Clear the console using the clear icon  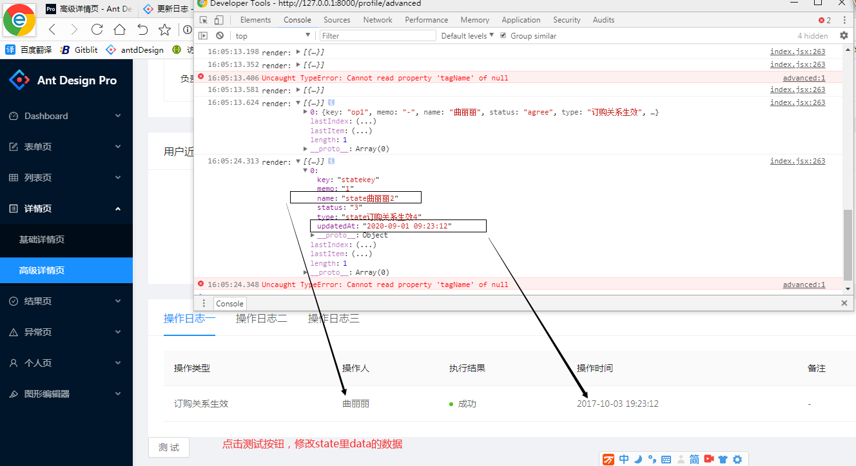(219, 35)
